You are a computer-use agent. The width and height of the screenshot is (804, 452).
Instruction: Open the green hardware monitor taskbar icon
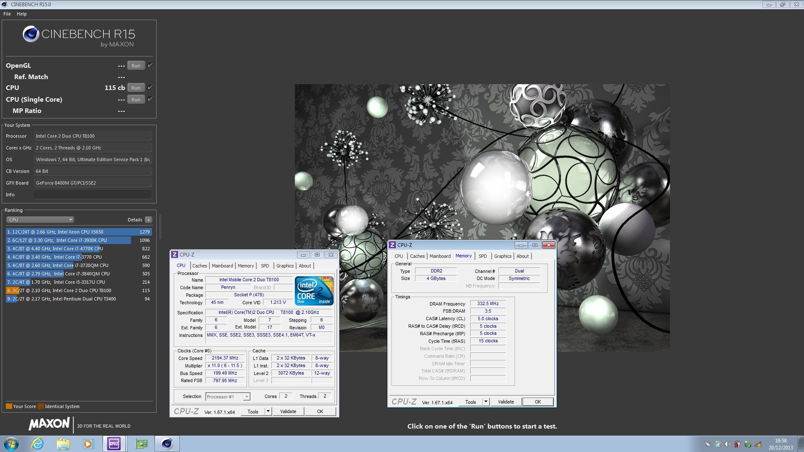point(142,444)
